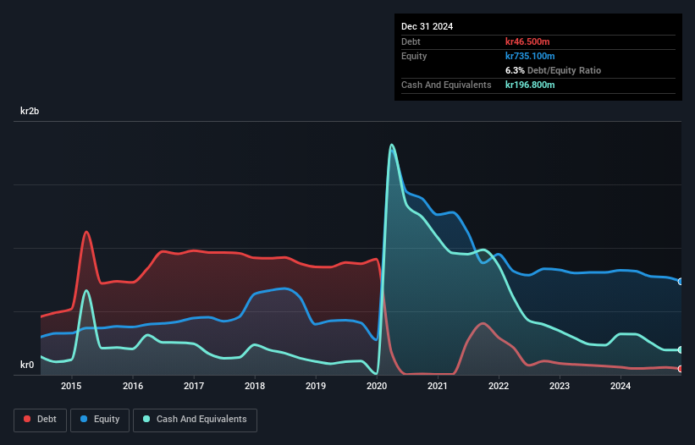This screenshot has height=445, width=695.
Task: Click the Cash And Equivalents tooltip label
Action: [446, 85]
